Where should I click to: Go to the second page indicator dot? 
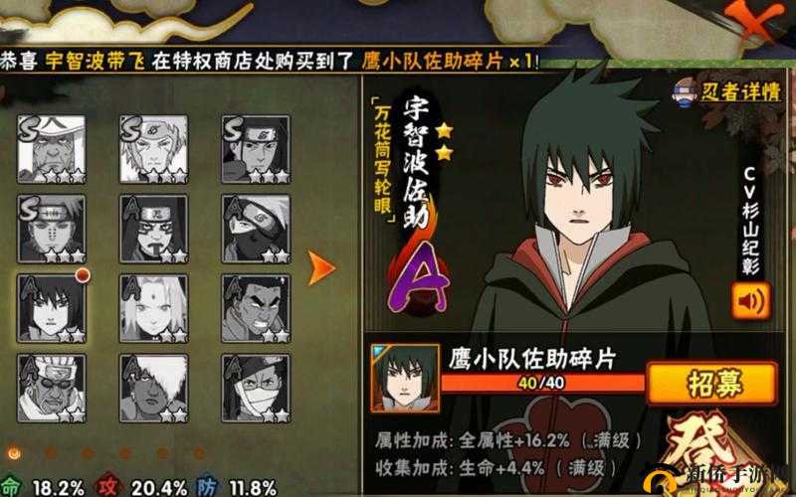click(51, 452)
